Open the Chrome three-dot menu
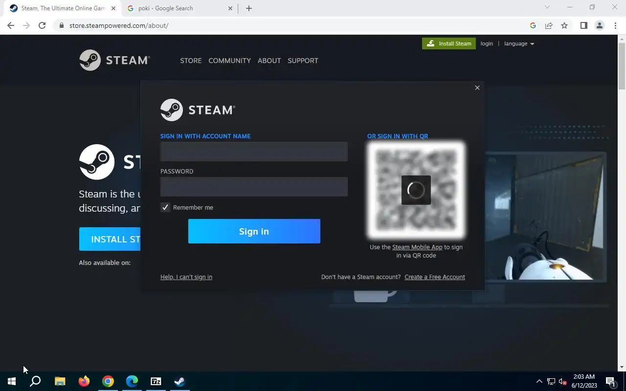This screenshot has height=391, width=626. [x=615, y=25]
